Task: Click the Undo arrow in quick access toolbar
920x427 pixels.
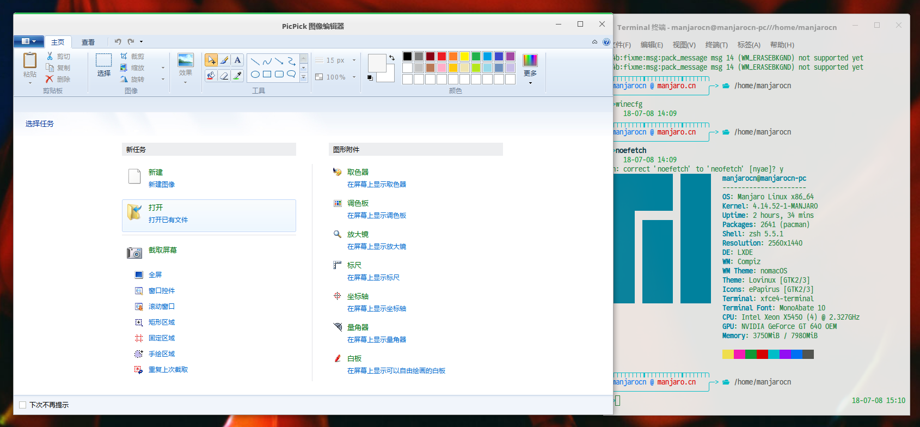Action: (x=118, y=41)
